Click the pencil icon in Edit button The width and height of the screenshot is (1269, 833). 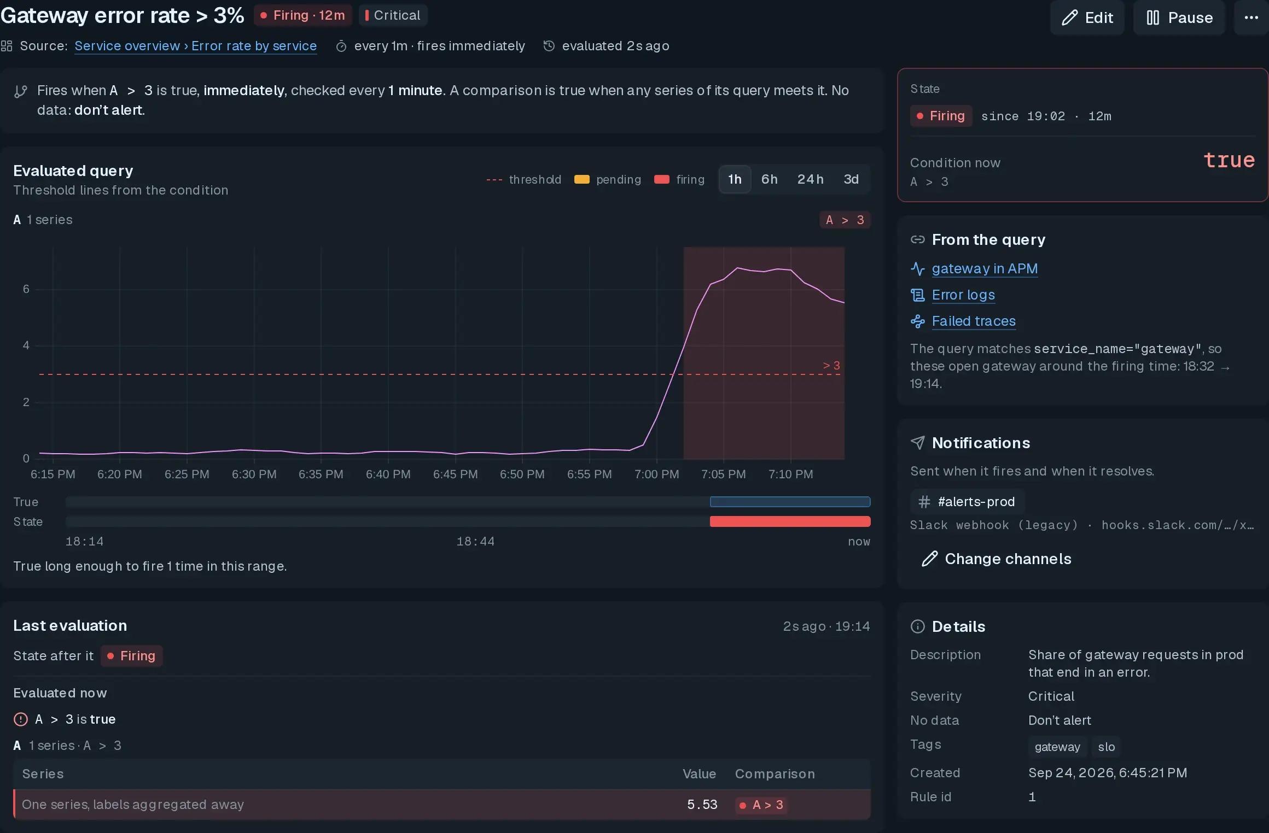(x=1069, y=18)
